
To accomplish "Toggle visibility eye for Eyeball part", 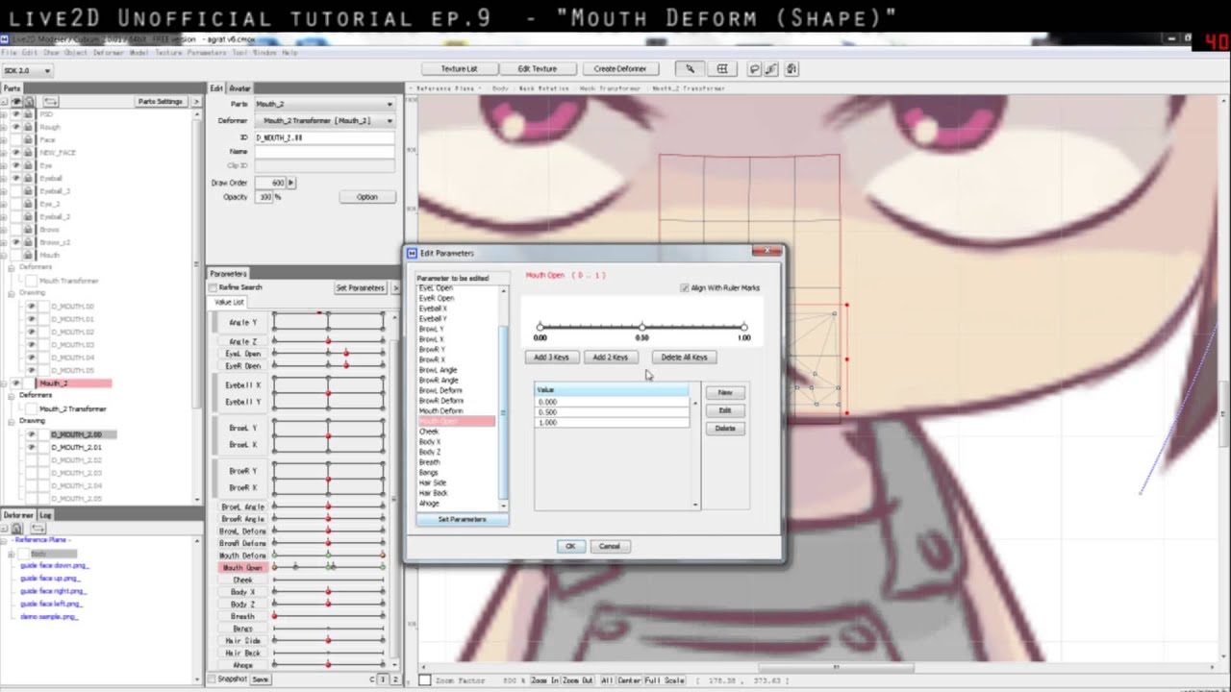I will [15, 178].
